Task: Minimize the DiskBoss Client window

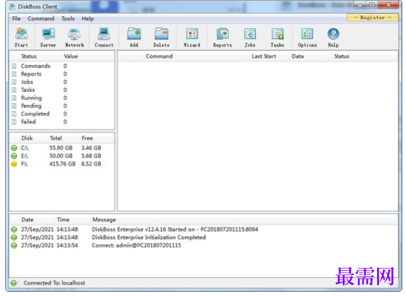Action: 360,5
